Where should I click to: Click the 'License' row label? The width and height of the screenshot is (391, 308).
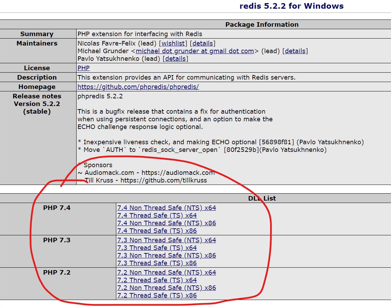tap(37, 68)
